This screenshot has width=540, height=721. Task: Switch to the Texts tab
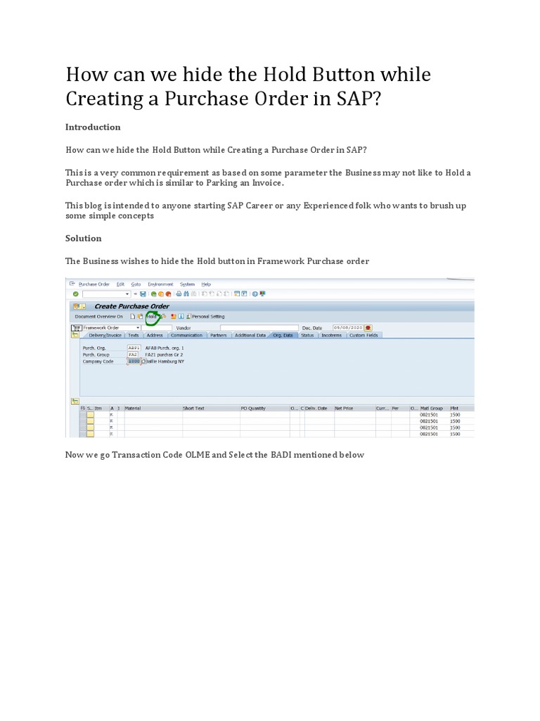pos(133,335)
